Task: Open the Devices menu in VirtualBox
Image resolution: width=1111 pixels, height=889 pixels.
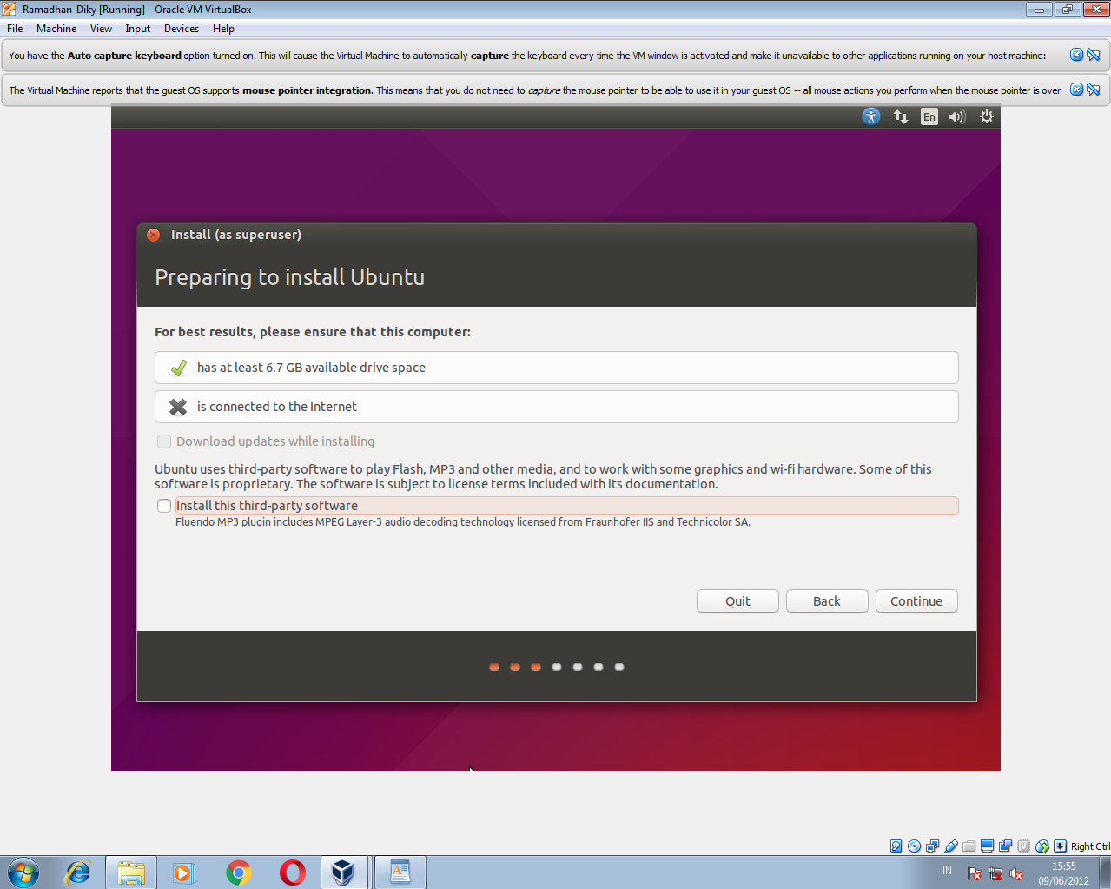Action: click(x=181, y=28)
